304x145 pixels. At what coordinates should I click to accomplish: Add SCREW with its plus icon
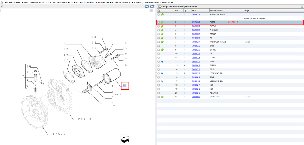(159, 65)
